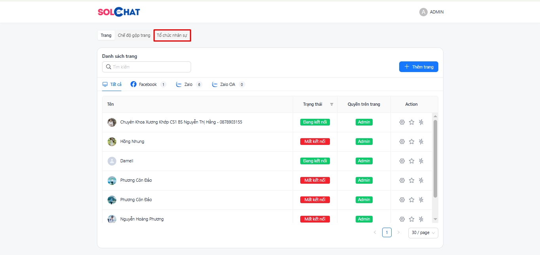Select the Zalo OA filter tab
This screenshot has width=540, height=255.
point(227,84)
